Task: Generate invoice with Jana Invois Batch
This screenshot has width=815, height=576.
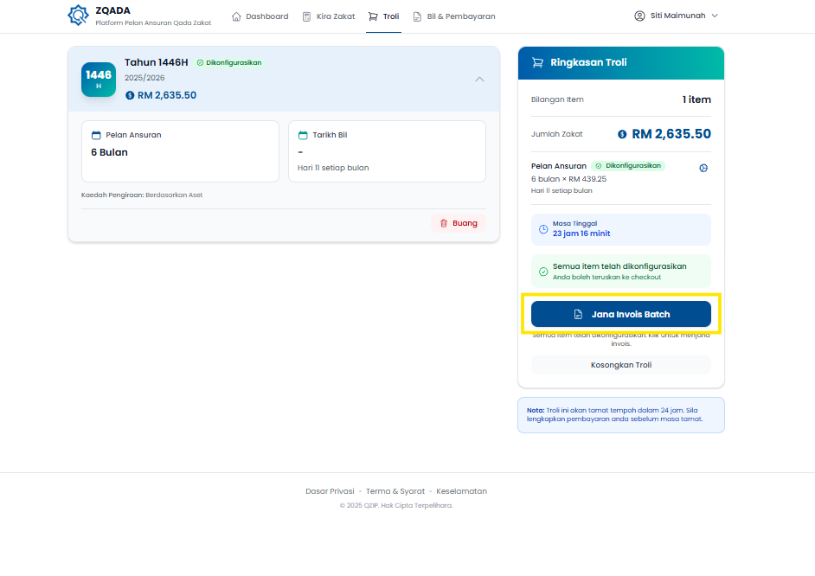Action: click(621, 314)
